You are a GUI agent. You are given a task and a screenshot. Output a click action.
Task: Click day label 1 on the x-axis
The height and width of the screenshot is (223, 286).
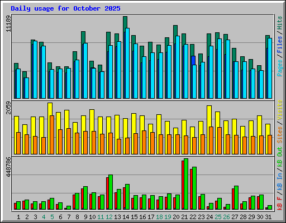(x=18, y=217)
